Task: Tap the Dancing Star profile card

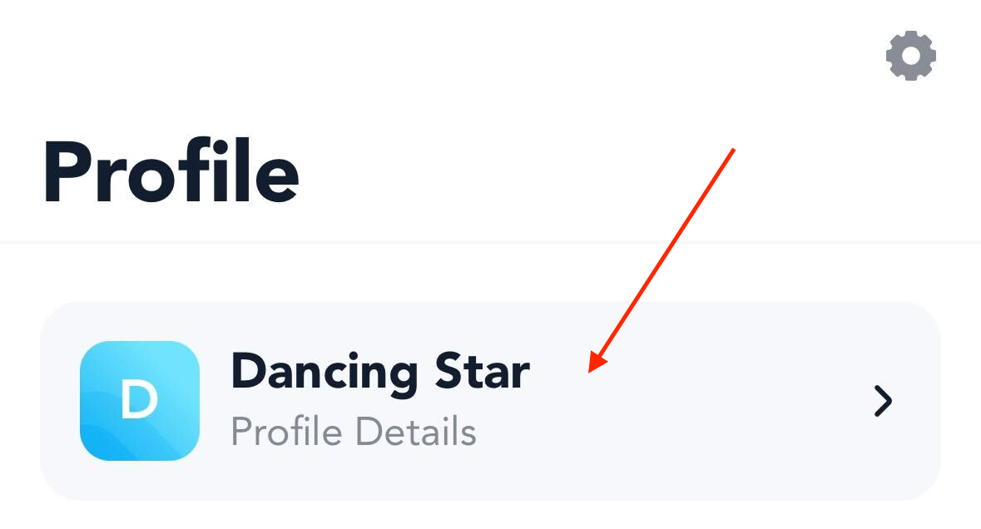Action: coord(490,401)
